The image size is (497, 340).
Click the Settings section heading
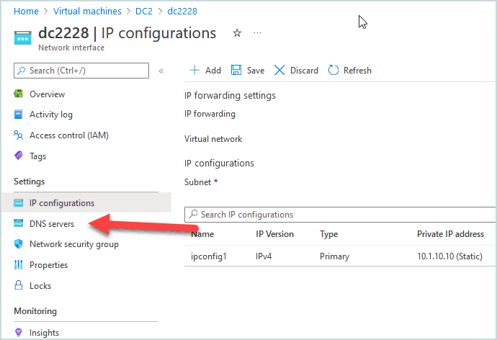29,182
